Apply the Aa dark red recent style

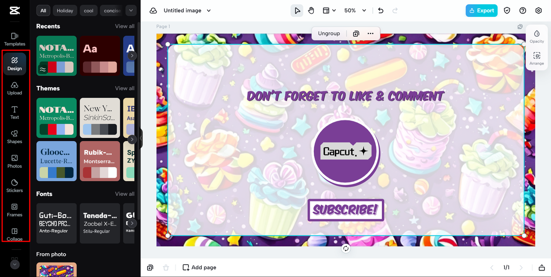pos(100,56)
